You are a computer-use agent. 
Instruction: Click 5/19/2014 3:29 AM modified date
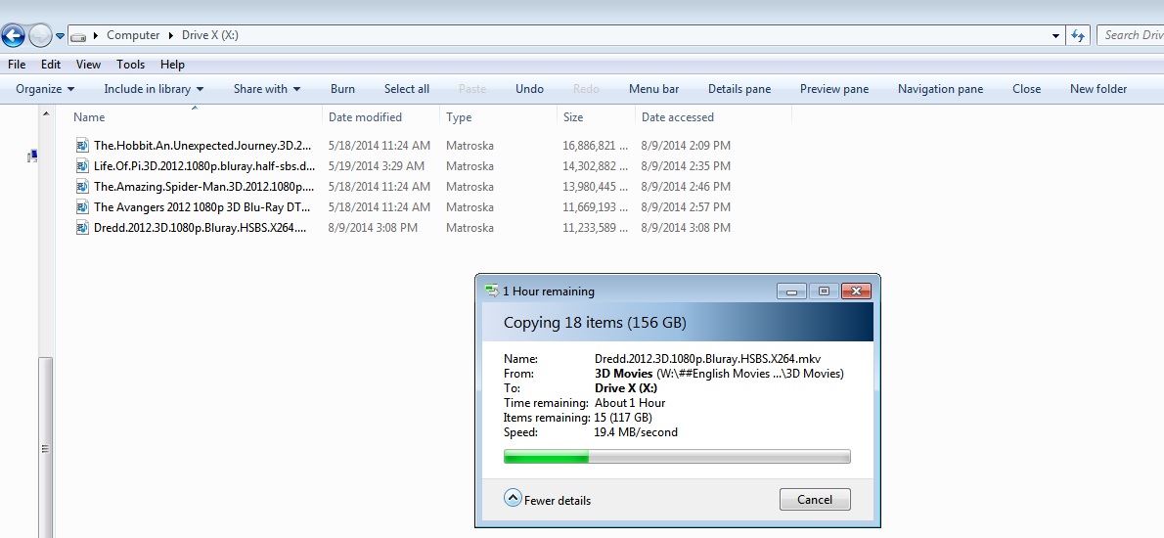coord(377,166)
